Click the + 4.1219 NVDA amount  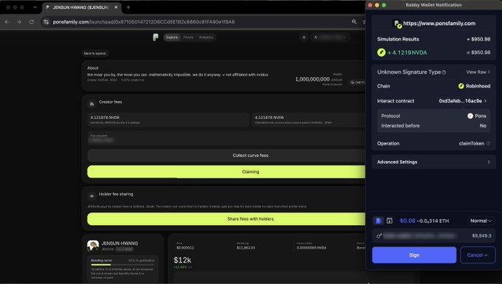[407, 52]
